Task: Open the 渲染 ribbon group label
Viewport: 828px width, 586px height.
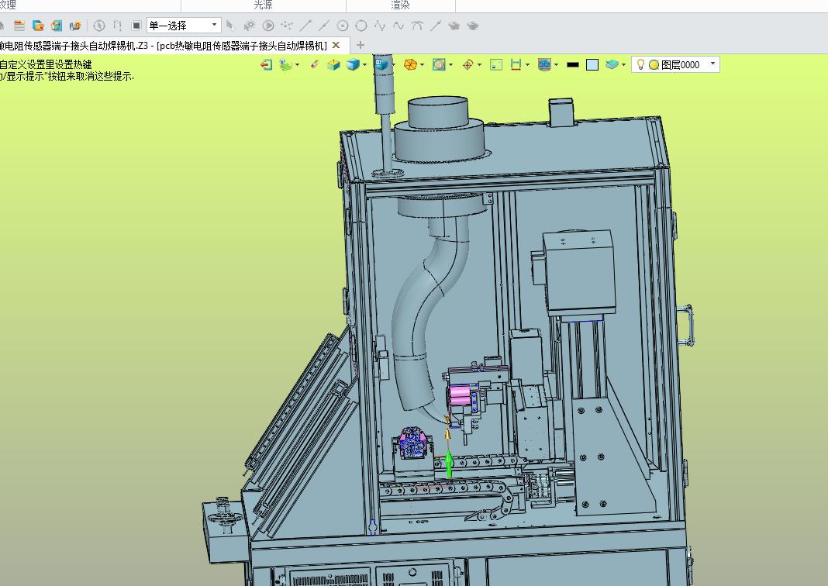Action: coord(400,5)
